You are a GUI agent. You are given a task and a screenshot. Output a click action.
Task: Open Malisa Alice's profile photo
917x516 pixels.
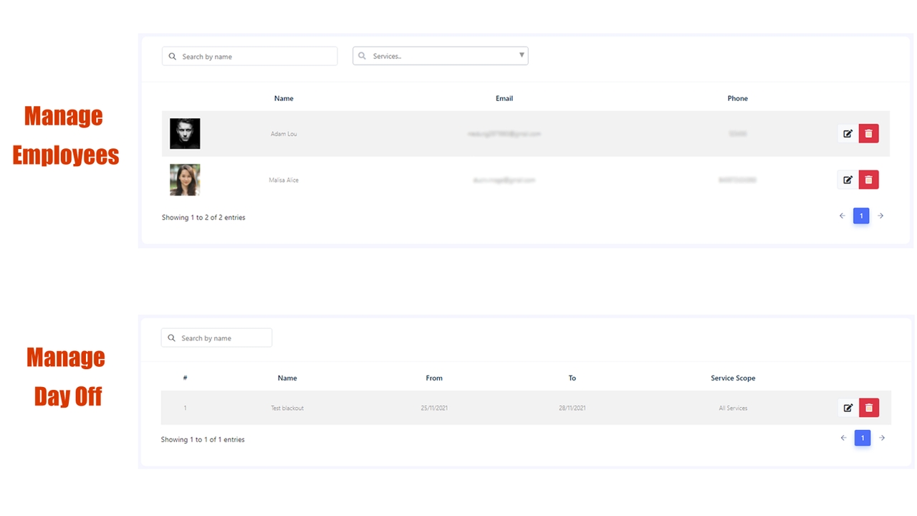point(185,180)
